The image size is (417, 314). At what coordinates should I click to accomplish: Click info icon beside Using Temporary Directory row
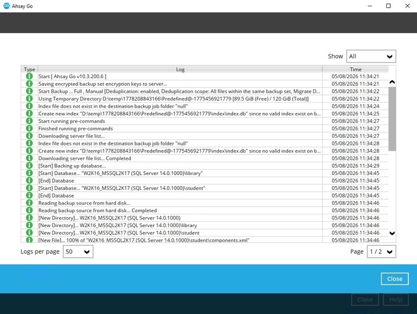(30, 98)
